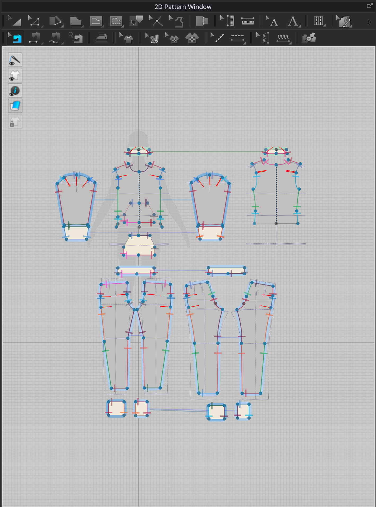Image resolution: width=376 pixels, height=507 pixels.
Task: Select the Pattern Measure ruler tool
Action: pyautogui.click(x=248, y=21)
